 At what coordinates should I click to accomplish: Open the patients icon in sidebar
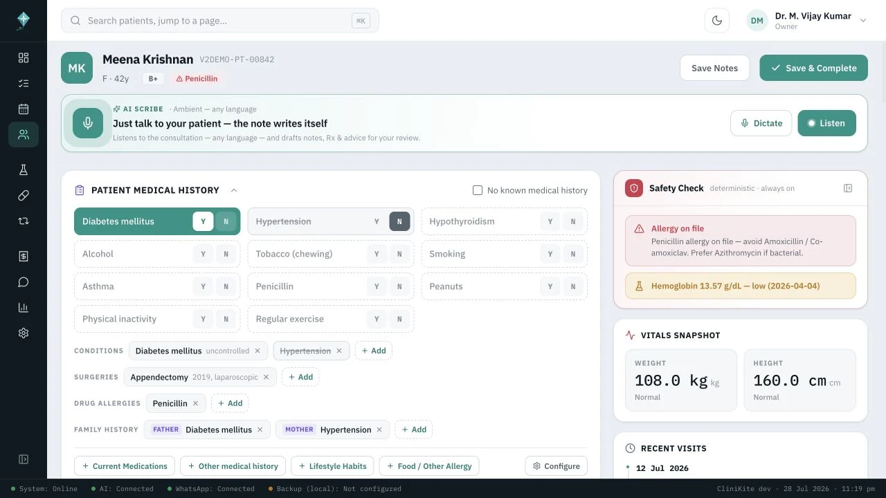point(24,134)
